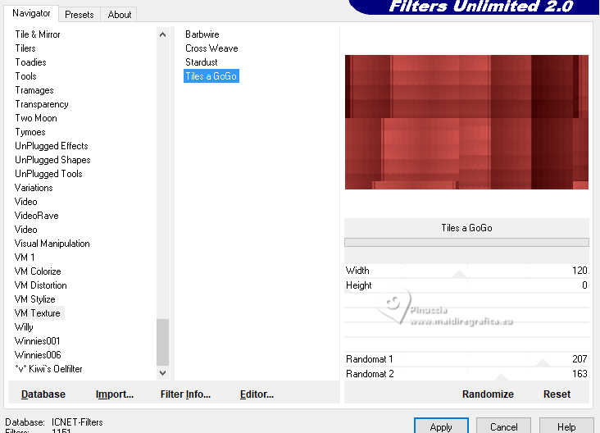Apply the filter with Apply button
Viewport: 600px width, 433px height.
[441, 426]
